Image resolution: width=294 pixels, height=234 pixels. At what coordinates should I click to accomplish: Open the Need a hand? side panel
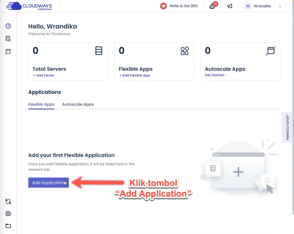click(x=287, y=127)
